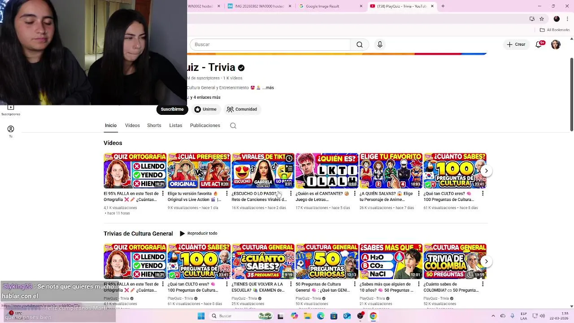Click the YouTube Buscar search field
574x323 pixels.
[270, 44]
